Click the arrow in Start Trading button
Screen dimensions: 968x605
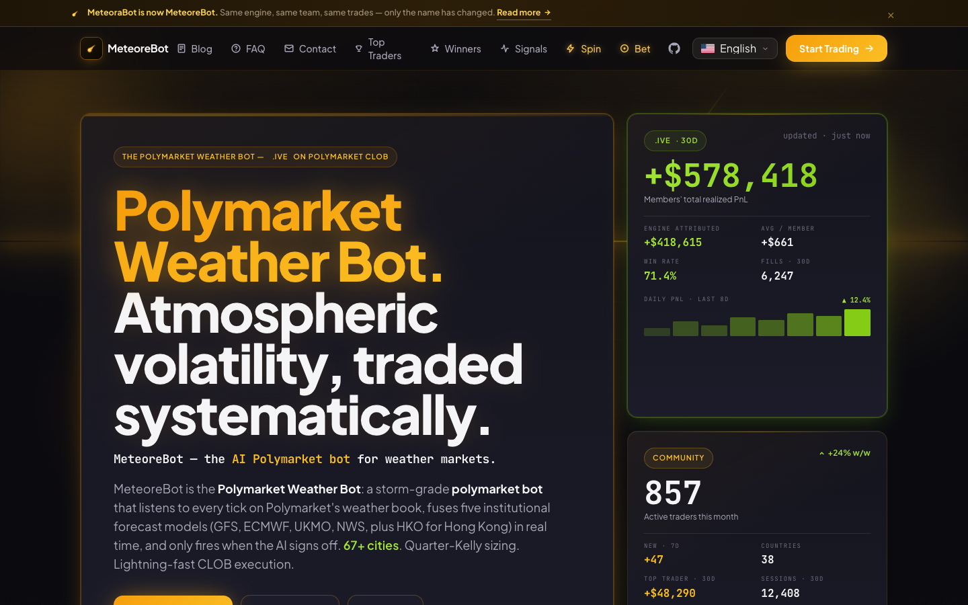point(869,48)
